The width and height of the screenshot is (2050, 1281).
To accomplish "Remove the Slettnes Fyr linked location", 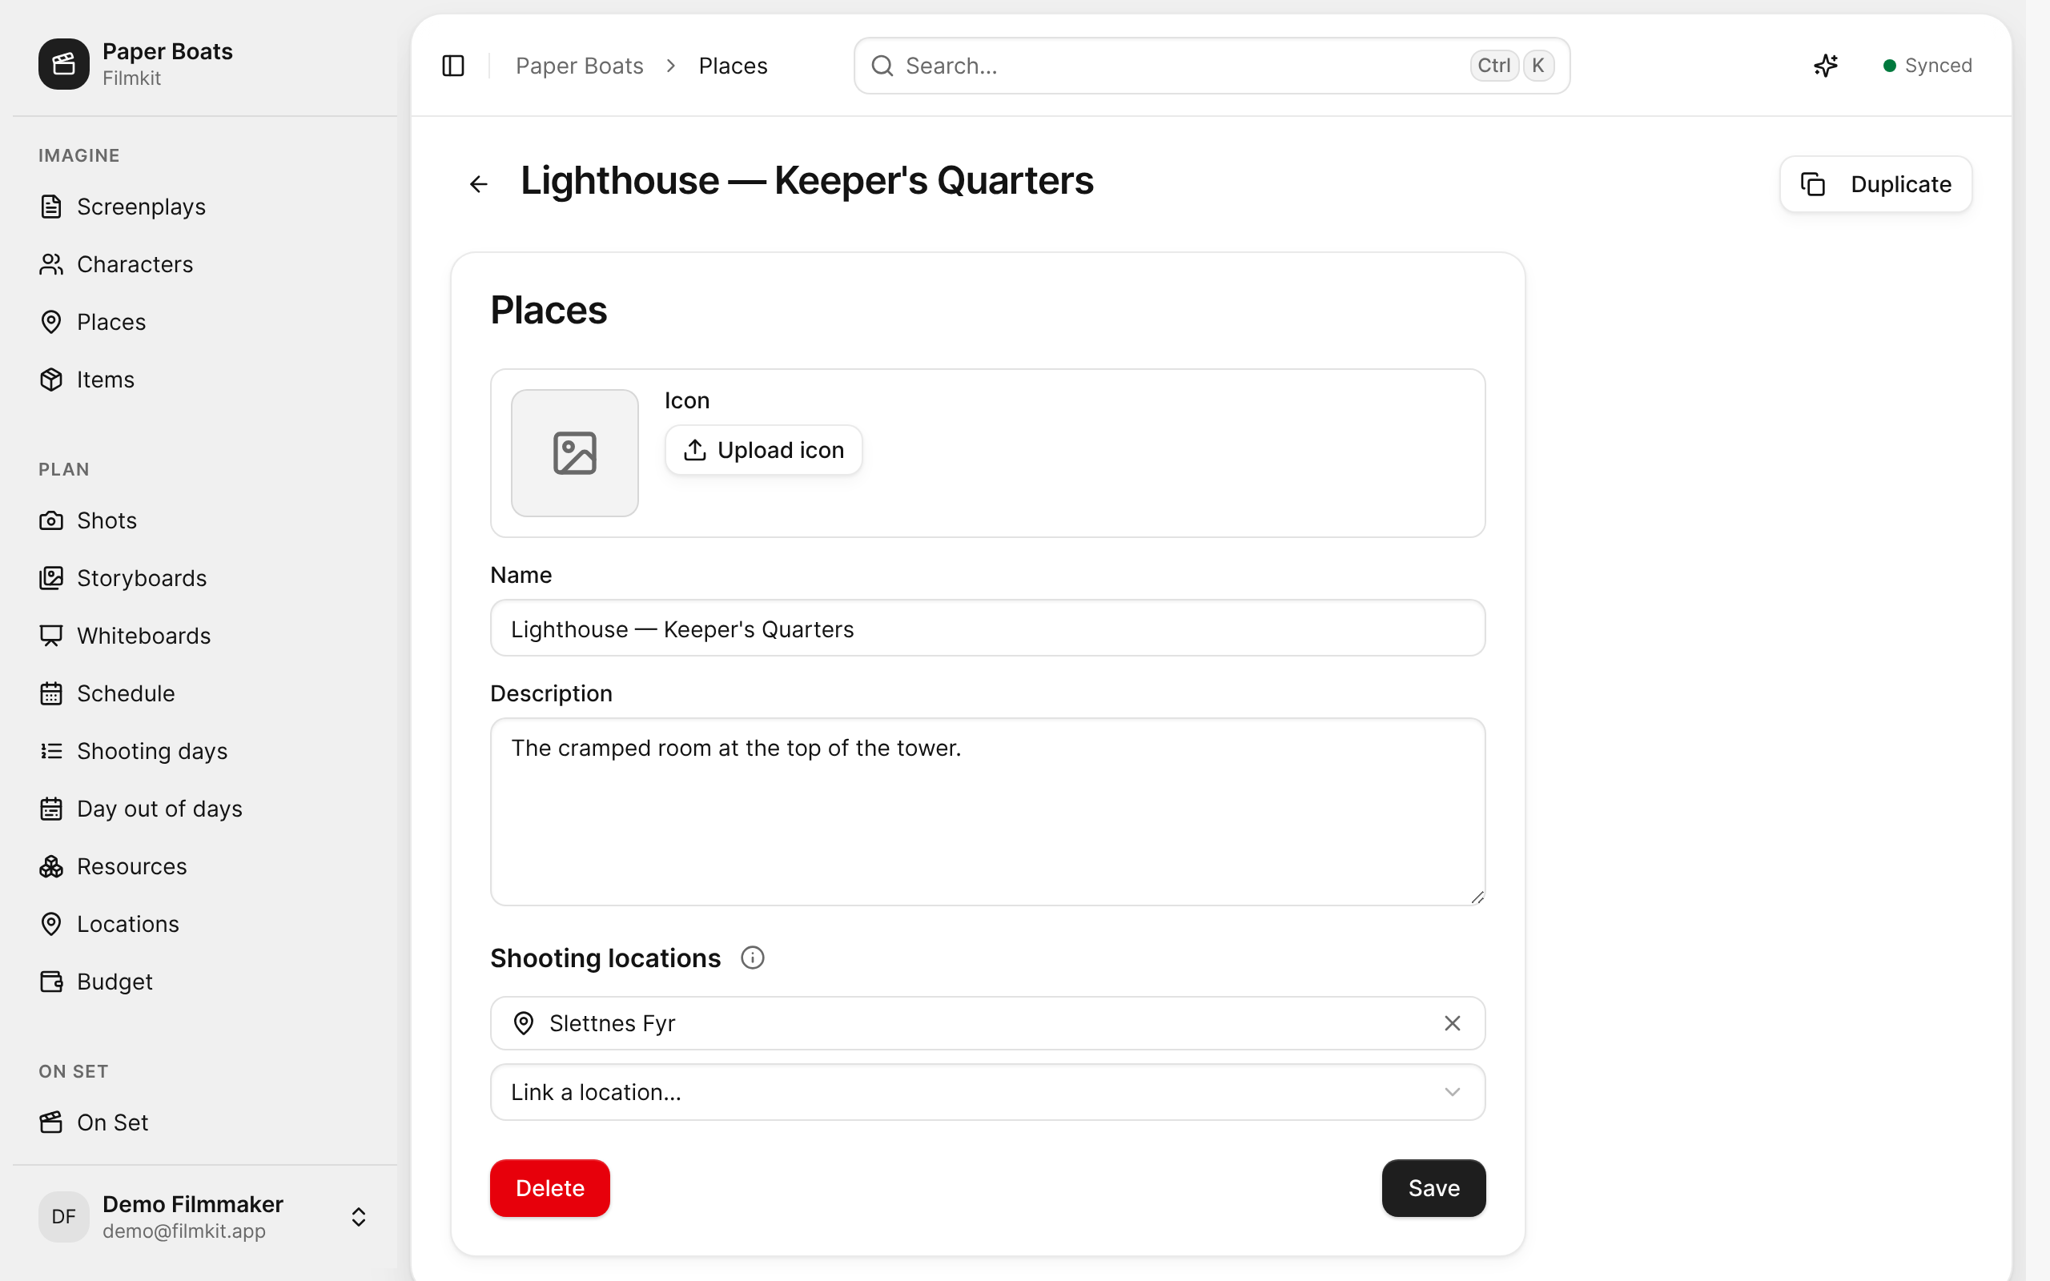I will tap(1452, 1023).
